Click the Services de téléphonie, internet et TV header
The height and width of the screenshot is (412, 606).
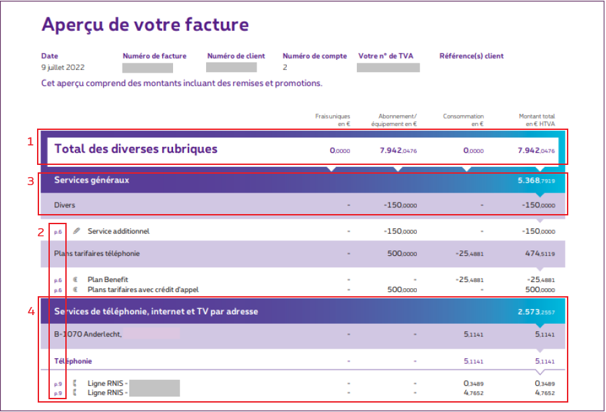154,312
